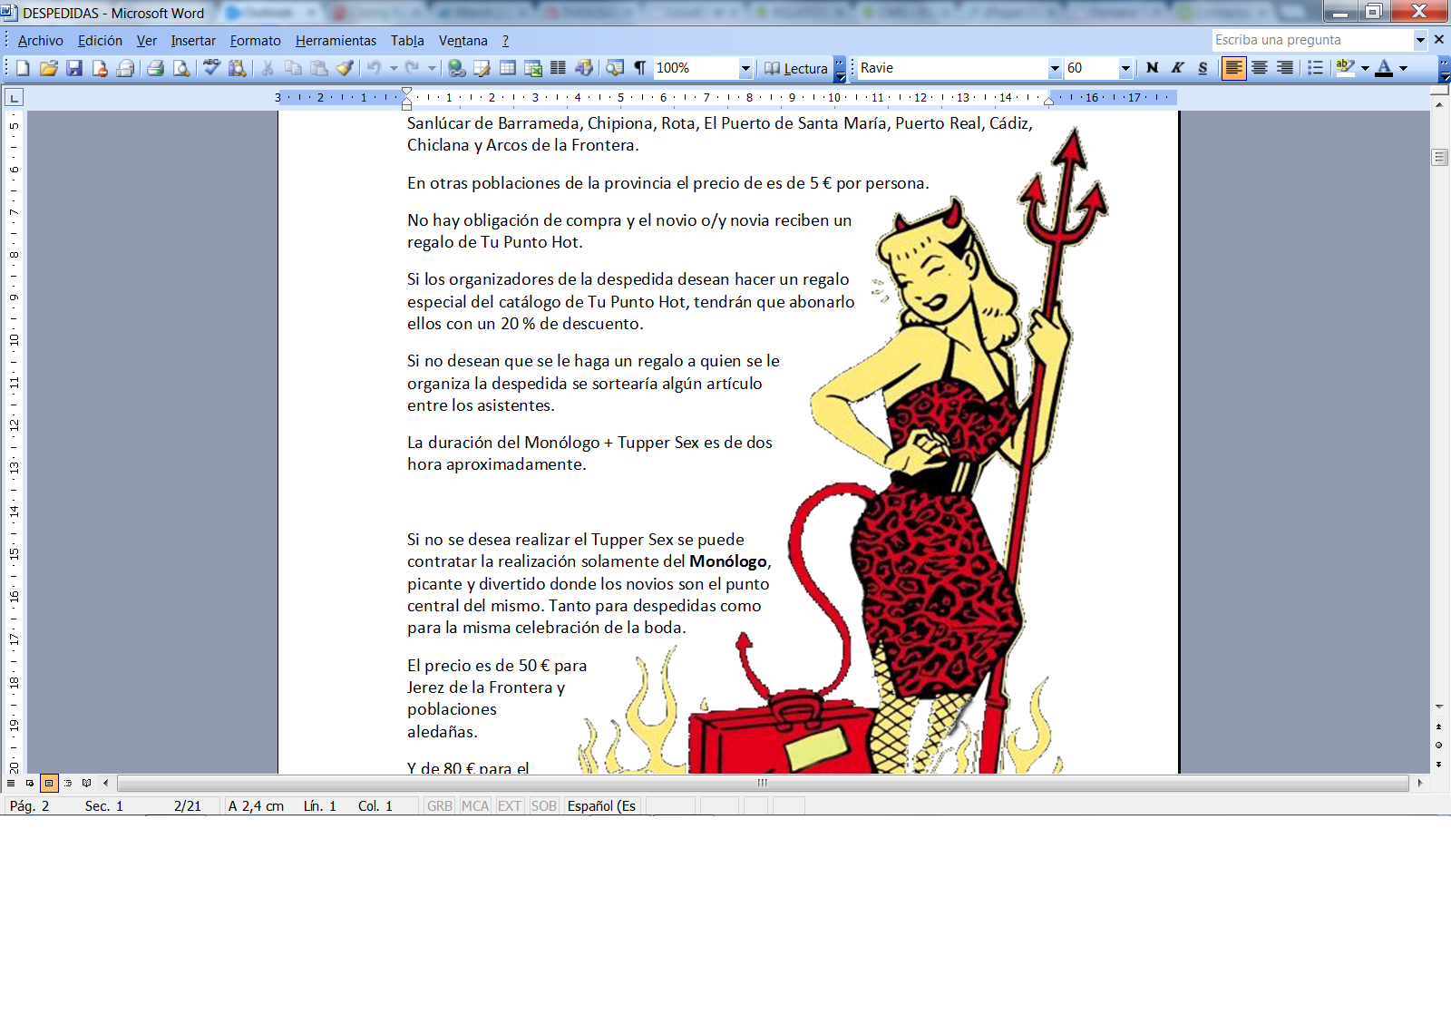Expand Standard toolbar options chevron
The width and height of the screenshot is (1451, 1014).
840,68
